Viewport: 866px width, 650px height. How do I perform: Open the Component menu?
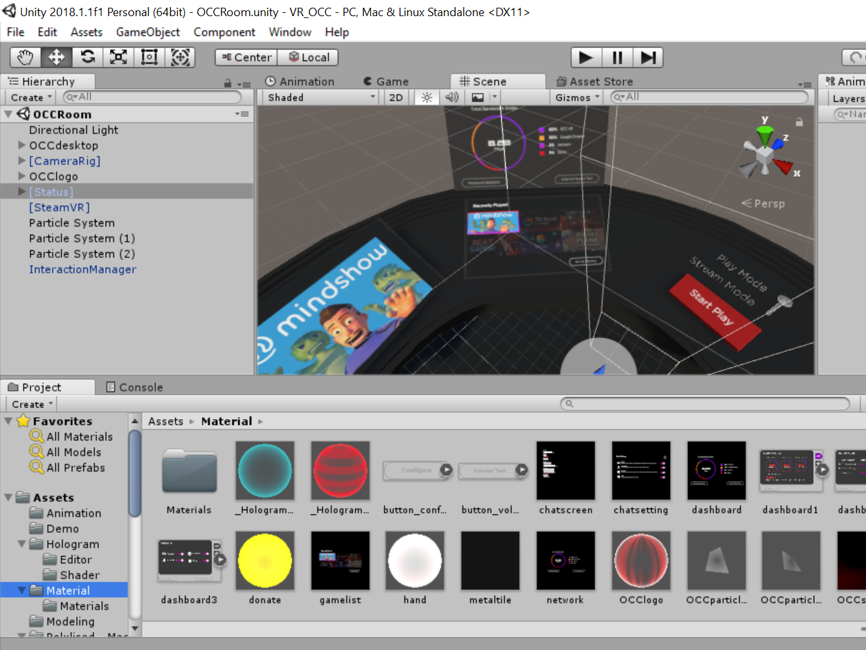tap(224, 32)
